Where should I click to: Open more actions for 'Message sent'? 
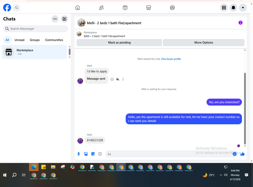pos(123,79)
